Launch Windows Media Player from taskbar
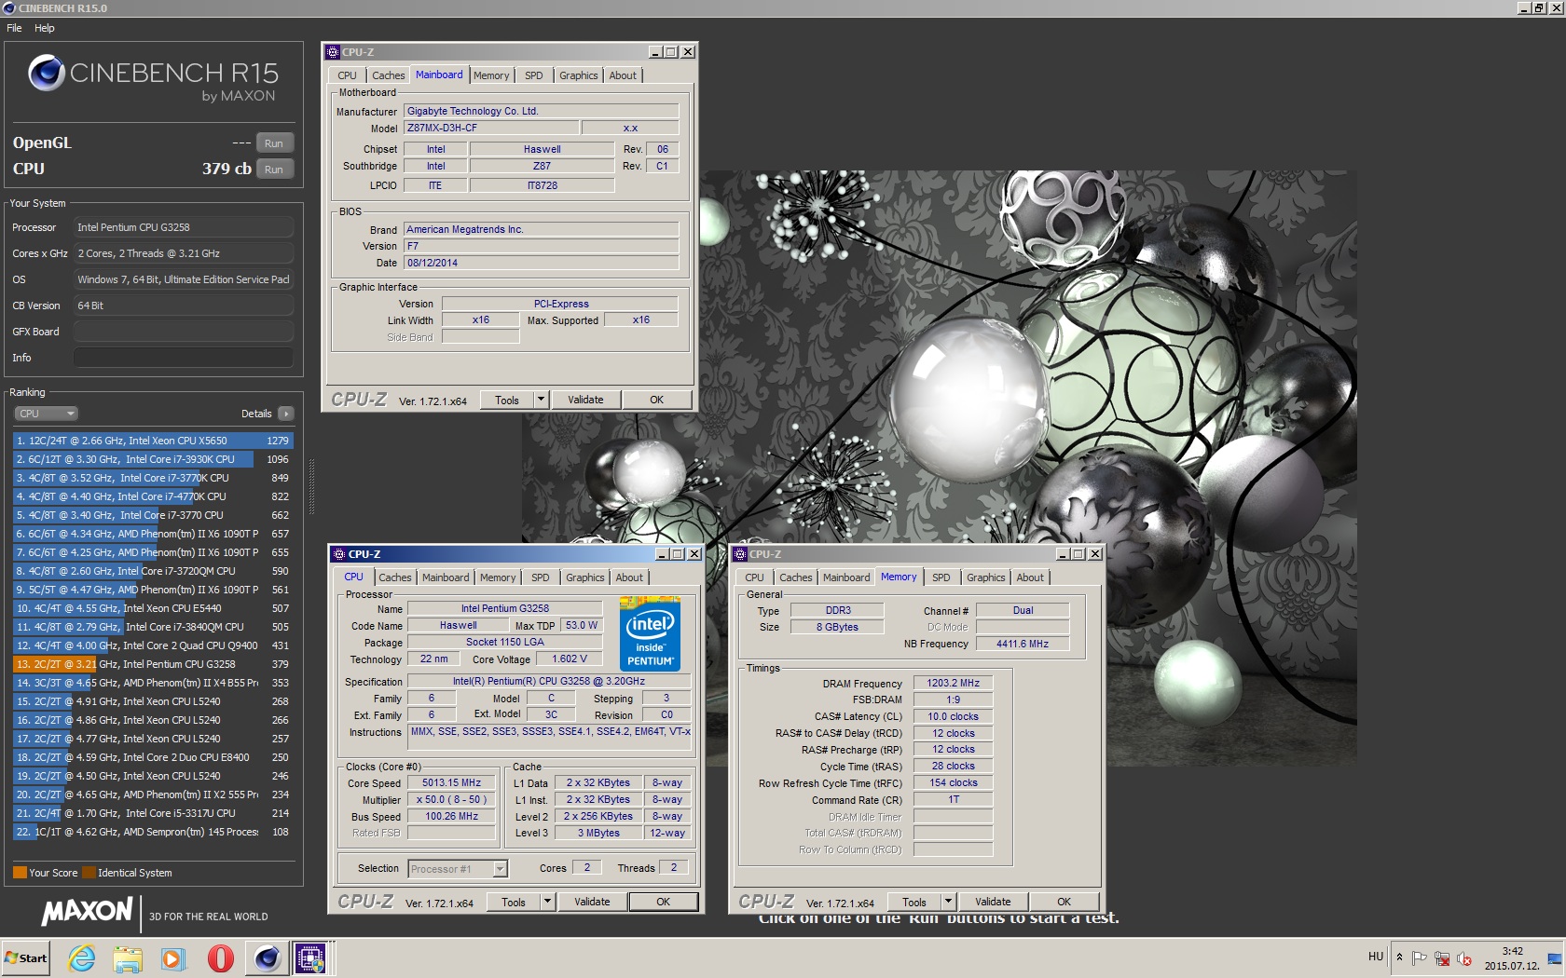 pos(172,958)
